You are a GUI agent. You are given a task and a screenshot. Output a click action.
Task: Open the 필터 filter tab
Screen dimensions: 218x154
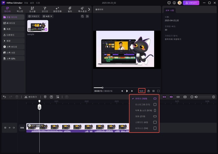(70, 10)
